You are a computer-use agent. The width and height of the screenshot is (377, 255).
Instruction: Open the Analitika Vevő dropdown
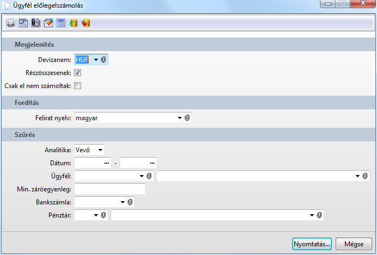100,150
